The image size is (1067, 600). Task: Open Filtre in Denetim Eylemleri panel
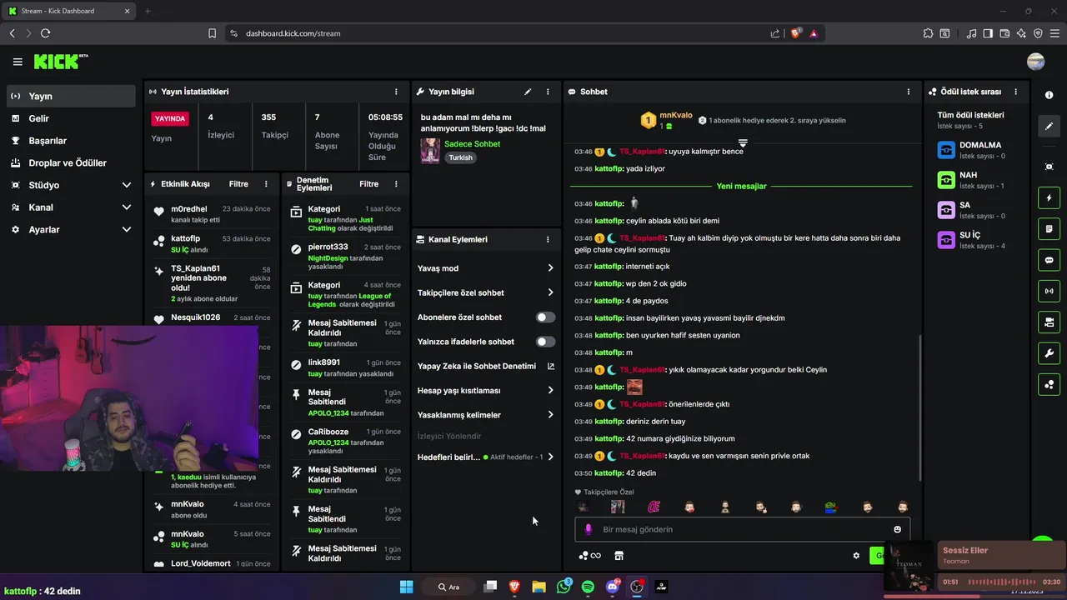coord(368,184)
